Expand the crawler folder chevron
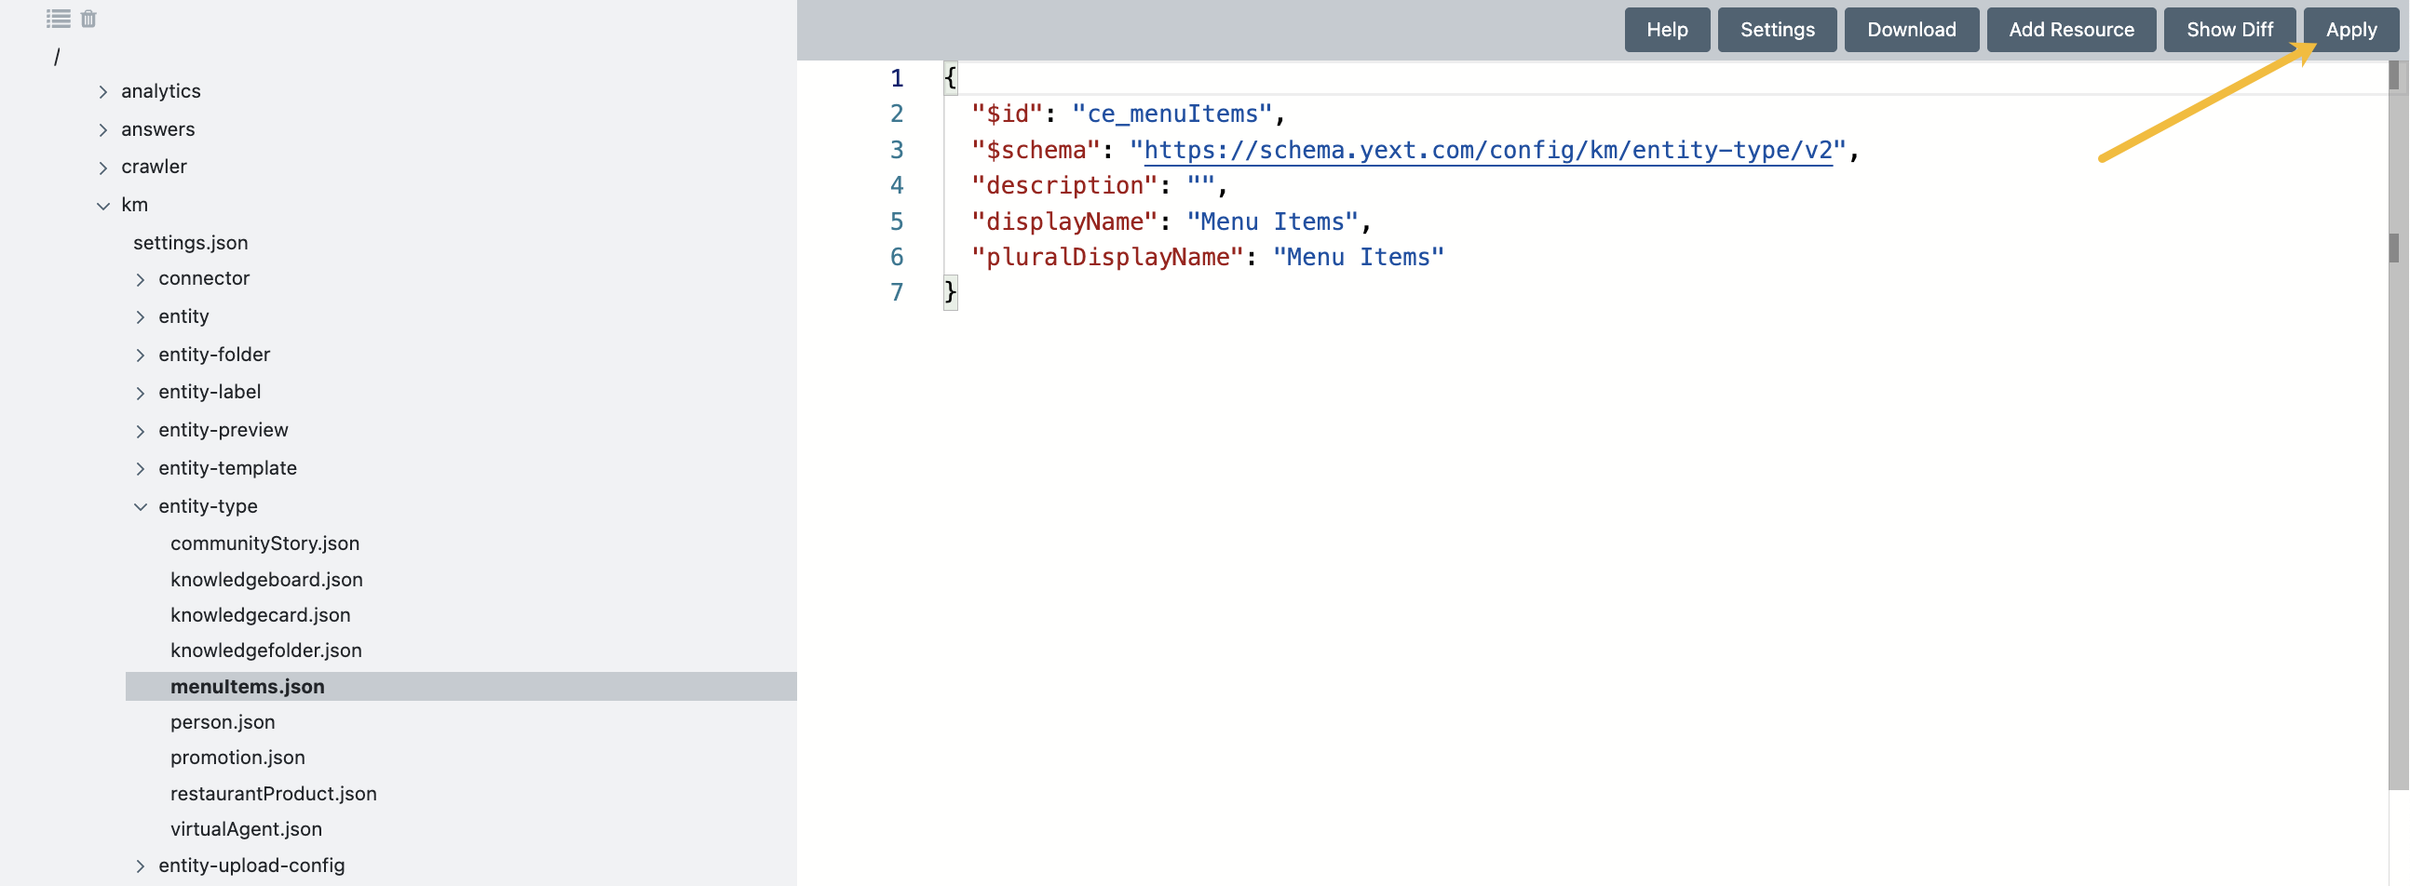 click(103, 168)
